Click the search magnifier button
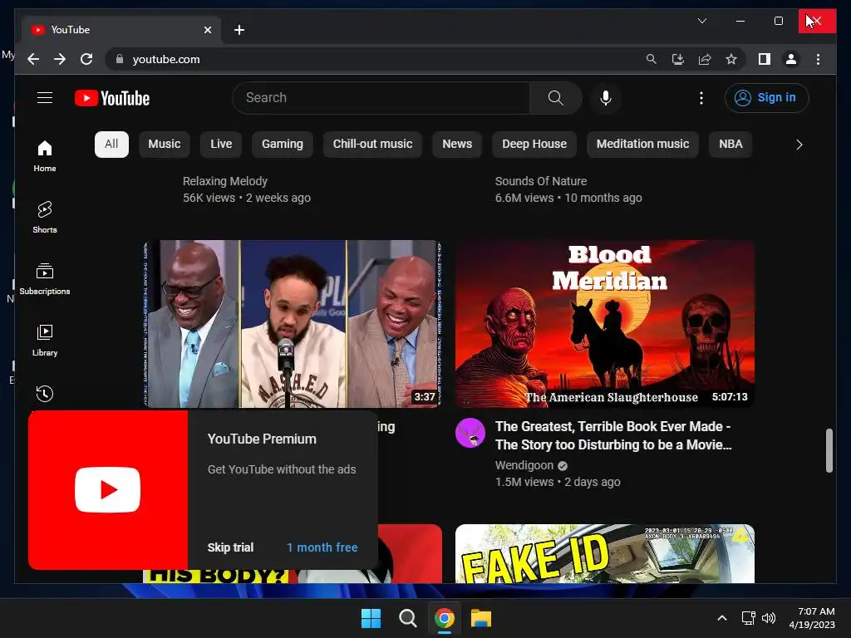 point(555,98)
